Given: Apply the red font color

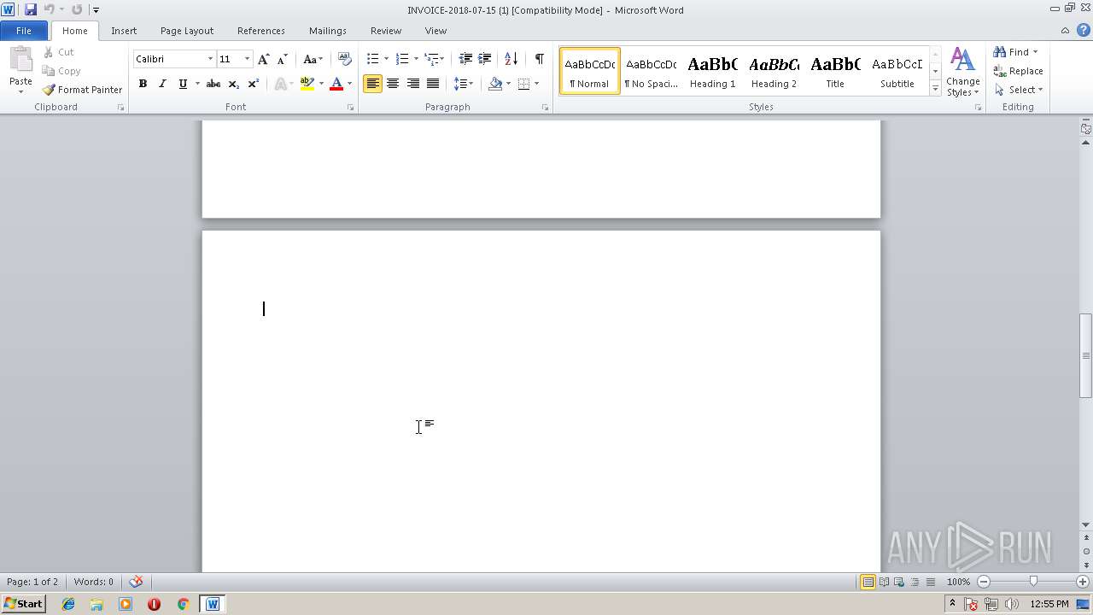Looking at the screenshot, I should click(336, 84).
